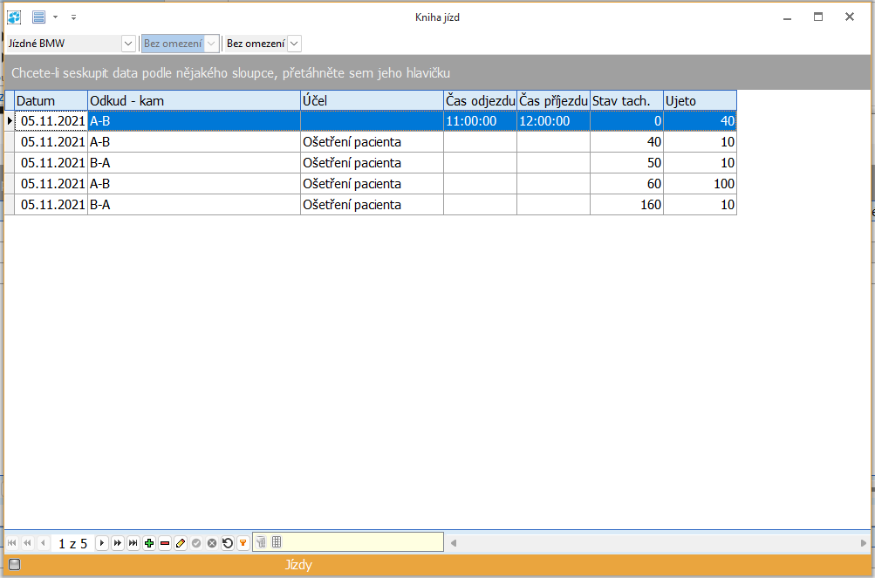Screen dimensions: 875x578
Task: Select the arrival time cell 12:00:00
Action: [554, 121]
